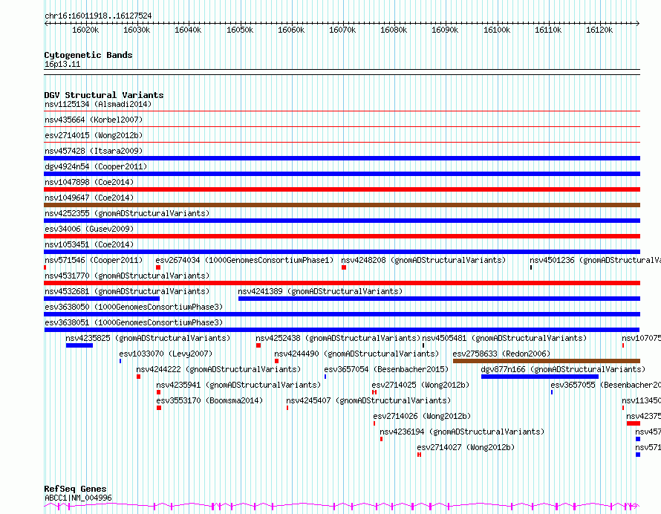Click the RefSeq Genes track title
Screen dimensions: 661x514
(75, 489)
